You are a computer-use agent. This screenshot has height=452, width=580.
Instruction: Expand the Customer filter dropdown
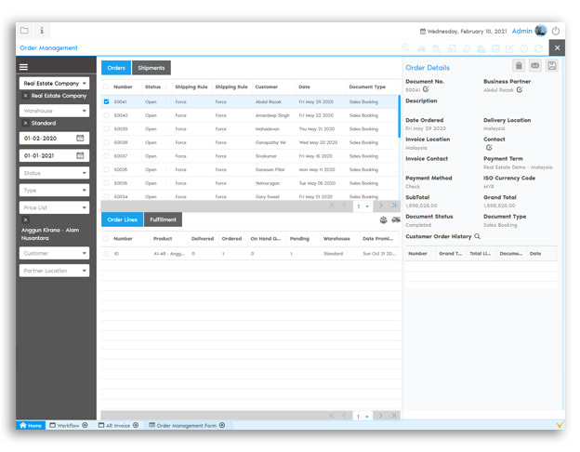point(55,253)
